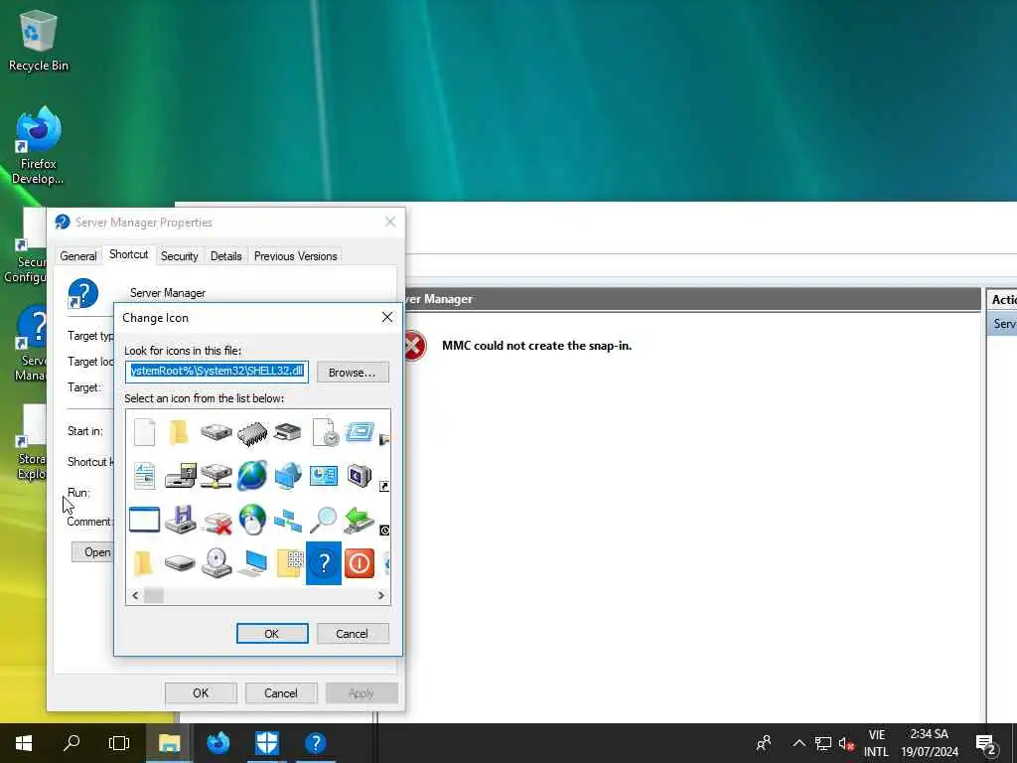The width and height of the screenshot is (1017, 763).
Task: Open the Previous Versions tab
Action: click(295, 256)
